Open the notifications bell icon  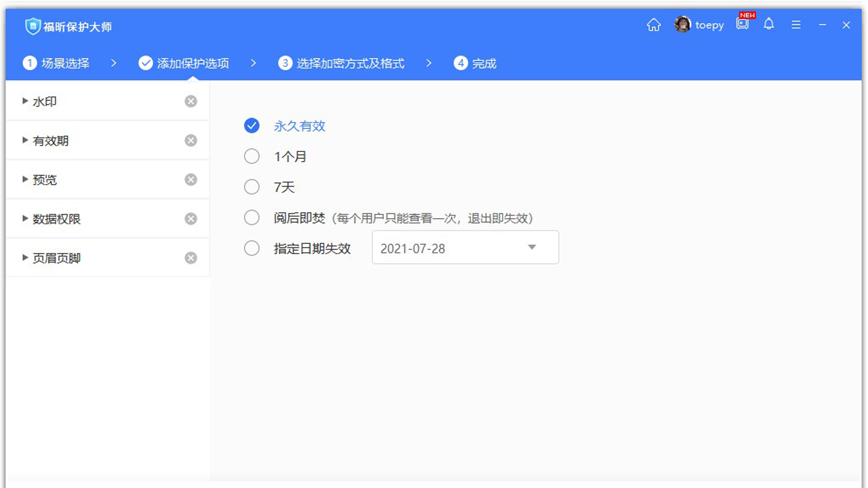(768, 24)
